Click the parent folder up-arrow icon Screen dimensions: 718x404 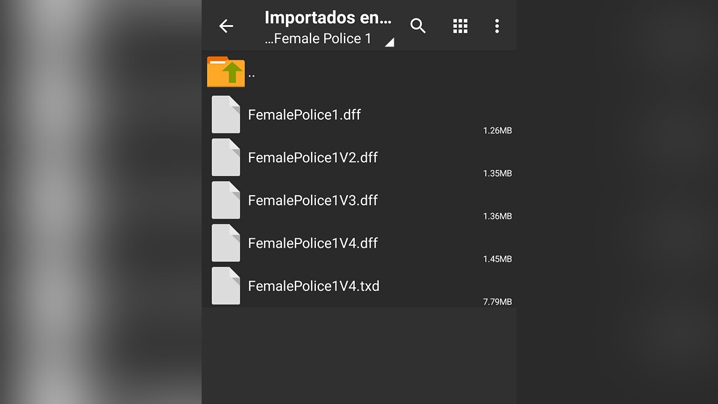click(x=226, y=72)
